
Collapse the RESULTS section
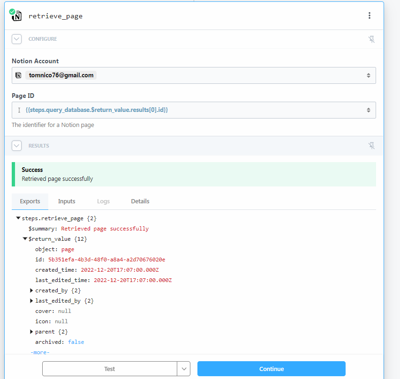pyautogui.click(x=16, y=145)
